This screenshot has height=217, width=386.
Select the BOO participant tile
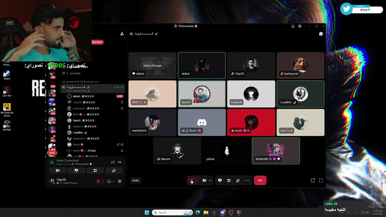[152, 94]
